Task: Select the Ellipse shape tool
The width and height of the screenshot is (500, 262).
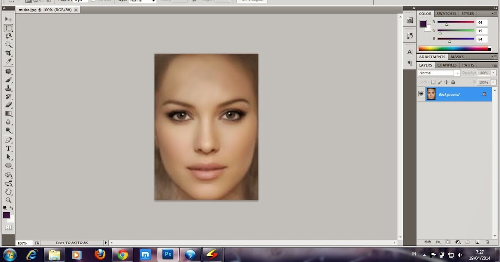Action: [8, 166]
